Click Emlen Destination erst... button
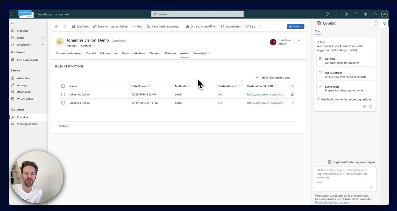The width and height of the screenshot is (397, 211). [273, 78]
